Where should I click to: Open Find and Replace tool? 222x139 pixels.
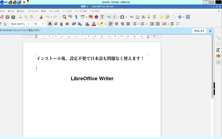[64, 17]
